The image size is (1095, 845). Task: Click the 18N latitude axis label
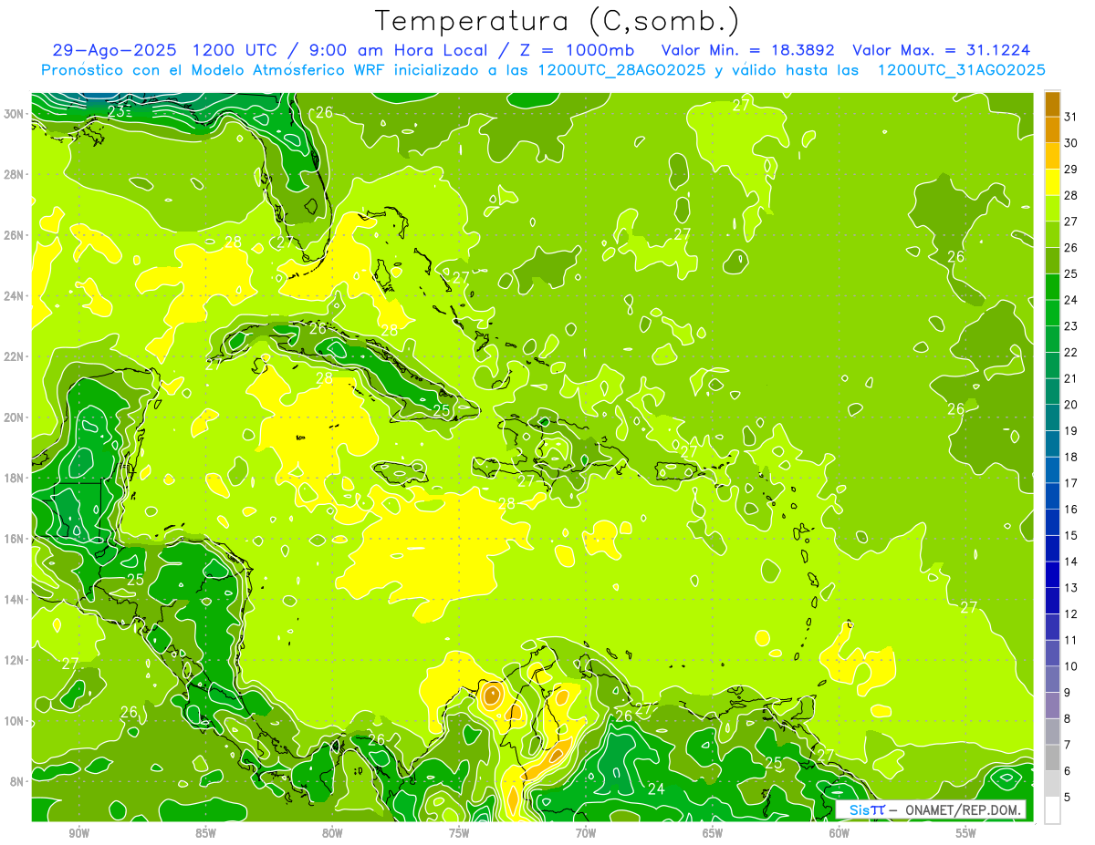tap(15, 478)
